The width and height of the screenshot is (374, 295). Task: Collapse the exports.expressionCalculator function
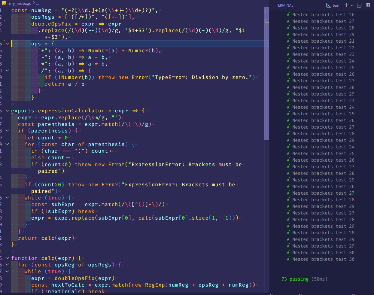point(7,111)
